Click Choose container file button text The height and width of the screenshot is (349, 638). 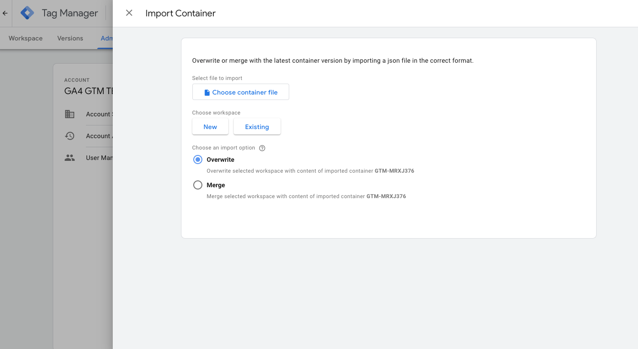(245, 92)
